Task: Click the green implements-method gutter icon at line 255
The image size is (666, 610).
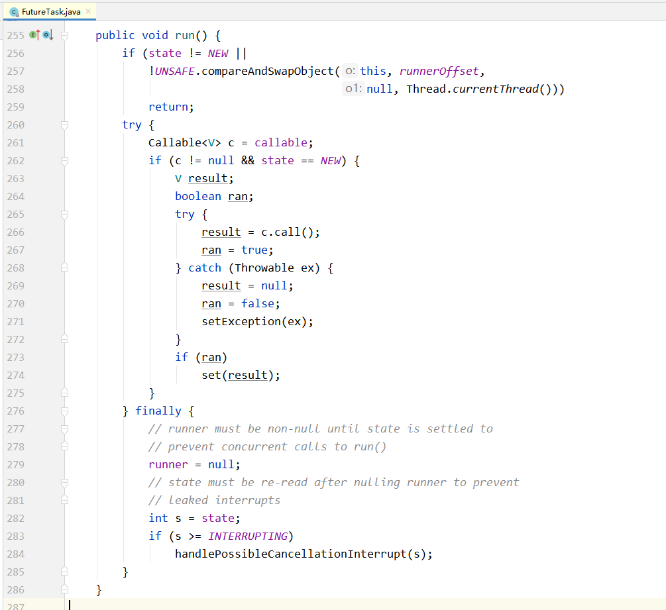Action: coord(34,35)
